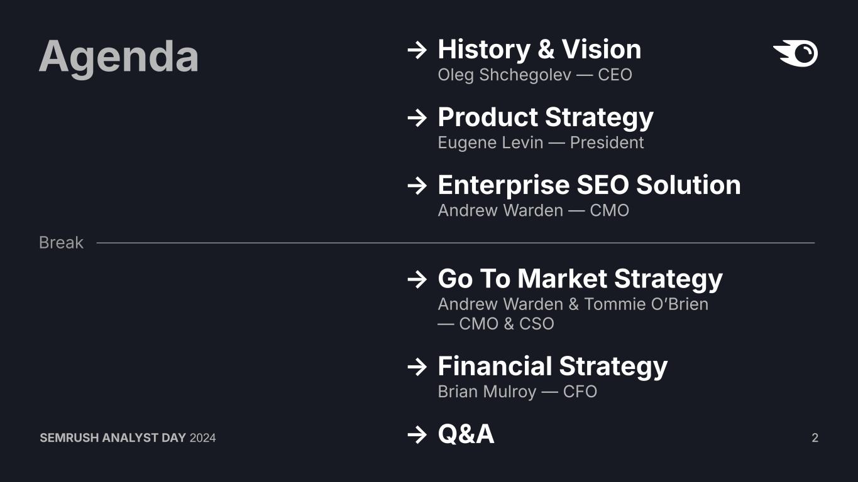
Task: Click the Semrush fireball logo
Action: pos(795,53)
